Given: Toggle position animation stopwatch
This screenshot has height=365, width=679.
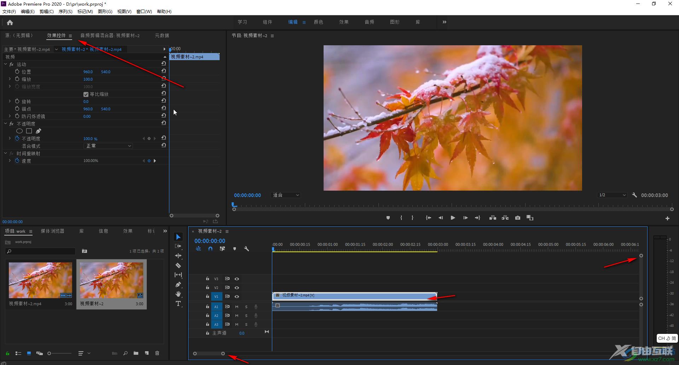Looking at the screenshot, I should coord(17,71).
